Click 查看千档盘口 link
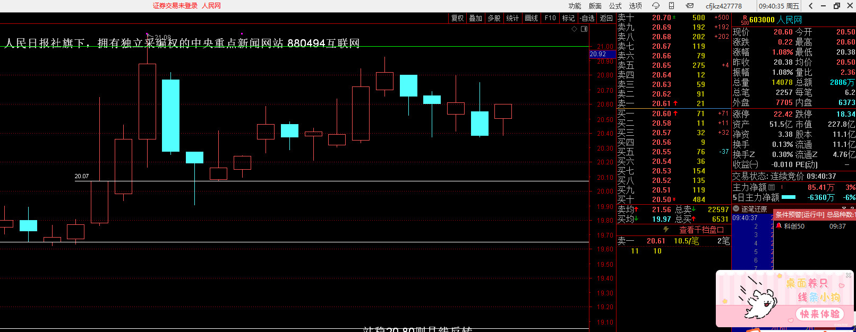Viewport: 856px width, 332px height. [x=701, y=230]
